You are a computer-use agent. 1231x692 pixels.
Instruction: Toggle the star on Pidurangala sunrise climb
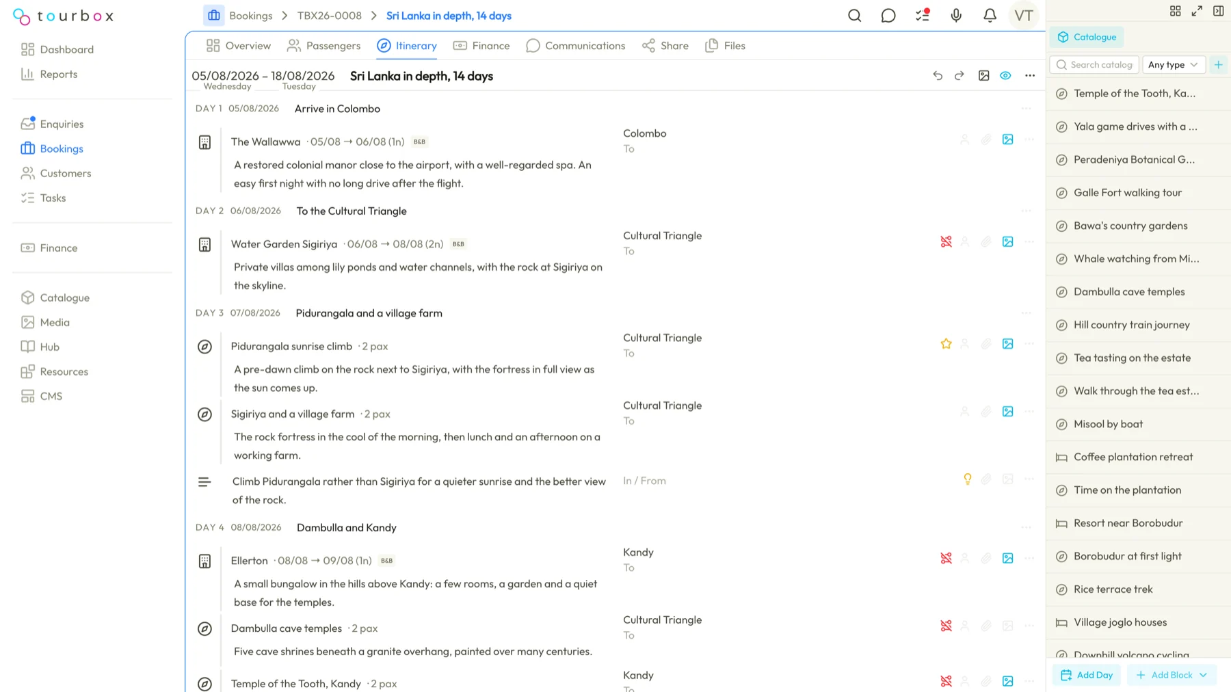pyautogui.click(x=946, y=344)
